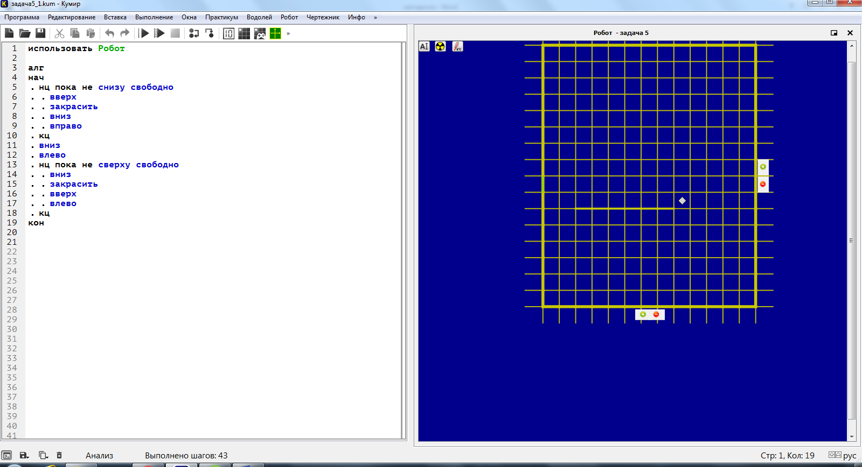Open an existing program file
The width and height of the screenshot is (862, 467).
pos(25,33)
